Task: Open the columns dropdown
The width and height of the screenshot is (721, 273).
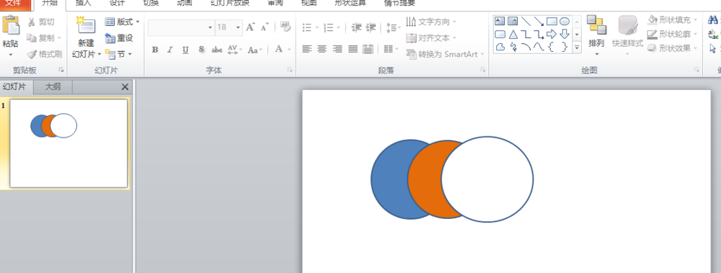Action: click(392, 49)
